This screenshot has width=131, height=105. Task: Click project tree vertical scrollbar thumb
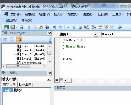tap(50, 52)
